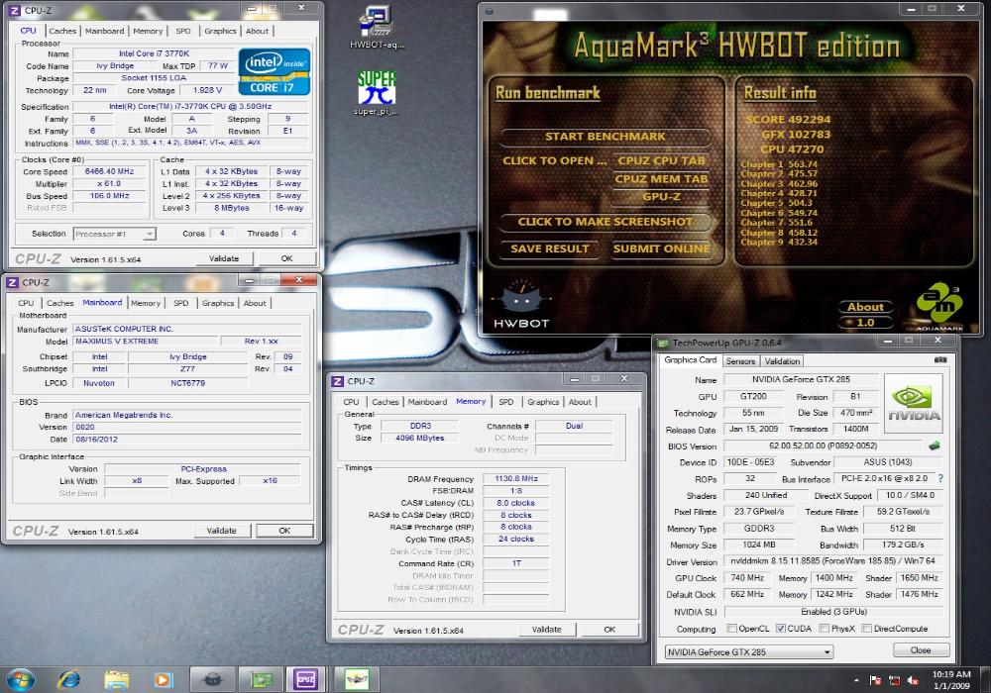The image size is (991, 693).
Task: Switch to Caches tab in top CPU-Z
Action: point(62,31)
